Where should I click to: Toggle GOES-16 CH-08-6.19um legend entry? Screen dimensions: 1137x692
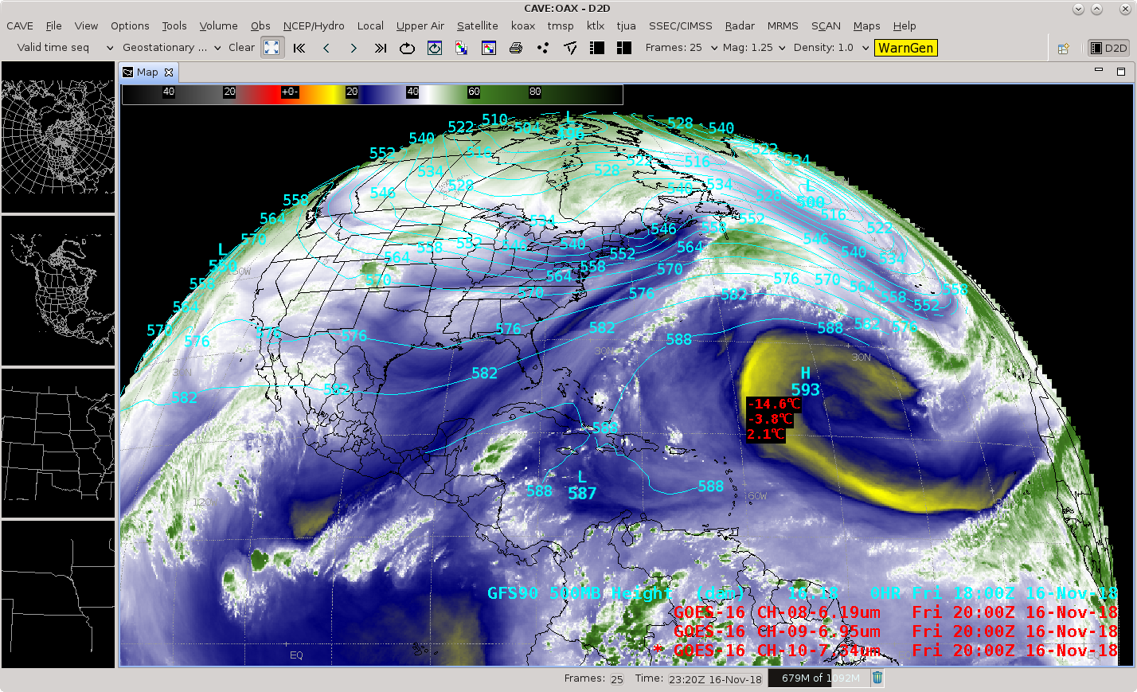click(896, 612)
